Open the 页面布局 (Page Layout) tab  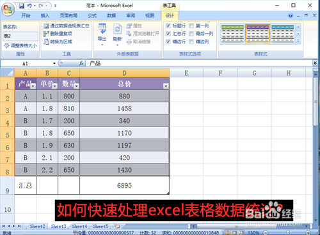tap(68, 15)
